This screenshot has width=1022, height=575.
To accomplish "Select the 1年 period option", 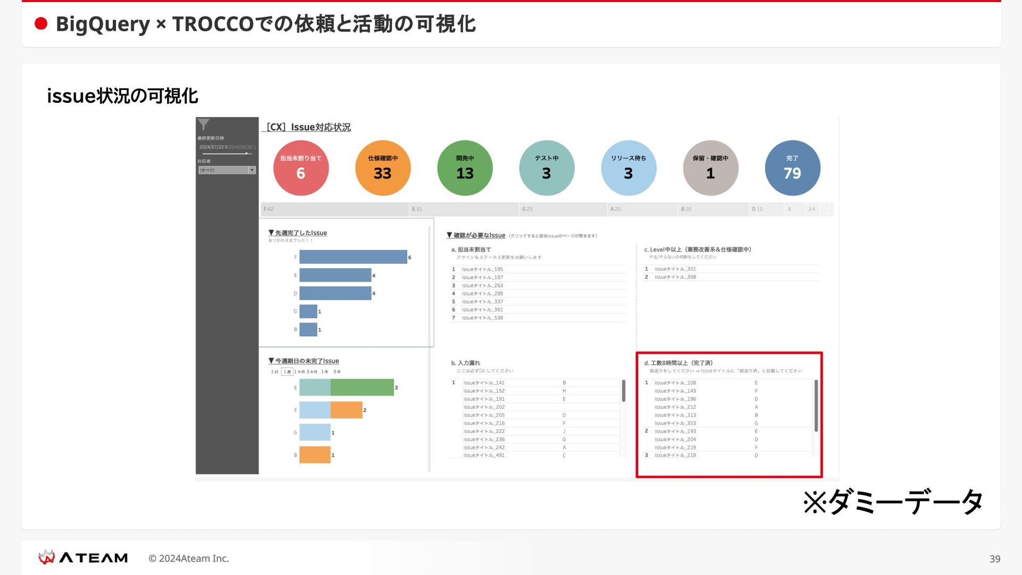I will [x=325, y=372].
